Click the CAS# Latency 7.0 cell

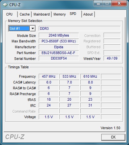69,82
